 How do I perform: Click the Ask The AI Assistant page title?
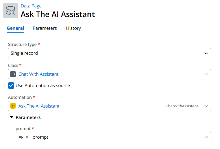point(58,14)
